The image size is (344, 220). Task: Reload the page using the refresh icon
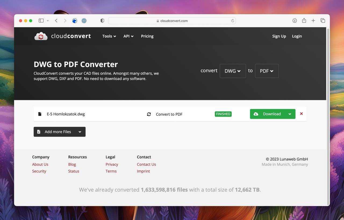(232, 21)
